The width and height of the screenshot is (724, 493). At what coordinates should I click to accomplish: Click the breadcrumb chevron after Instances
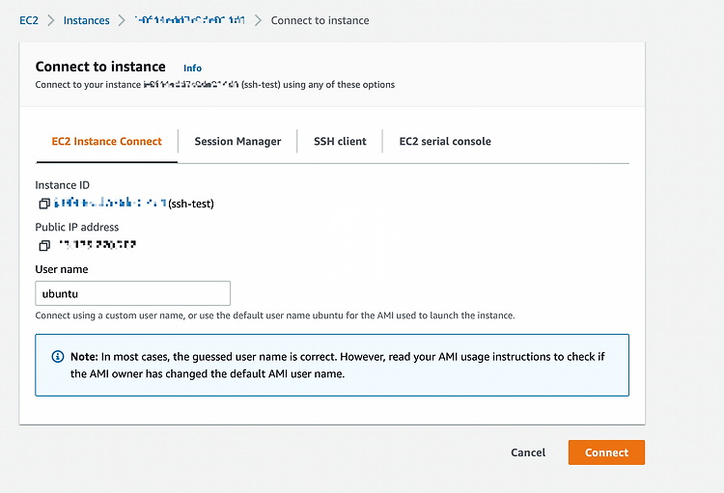pyautogui.click(x=122, y=20)
